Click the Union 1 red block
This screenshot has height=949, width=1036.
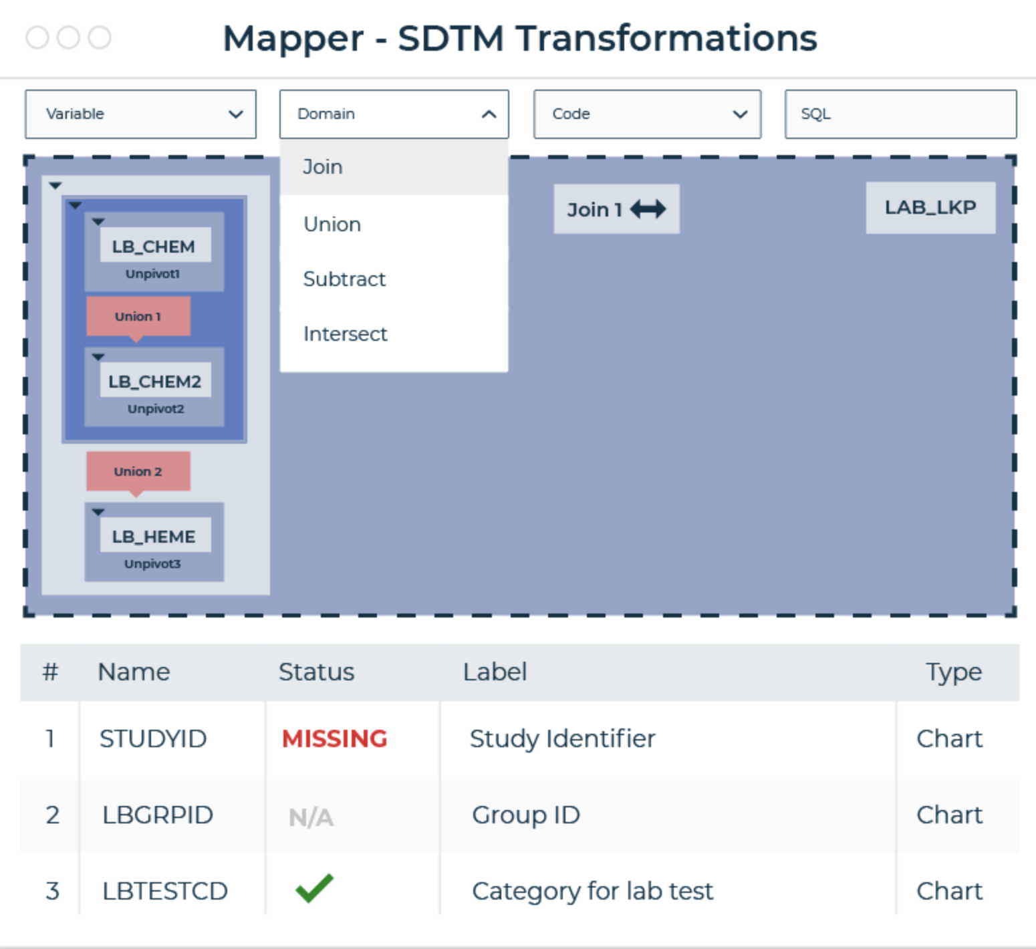pos(138,317)
